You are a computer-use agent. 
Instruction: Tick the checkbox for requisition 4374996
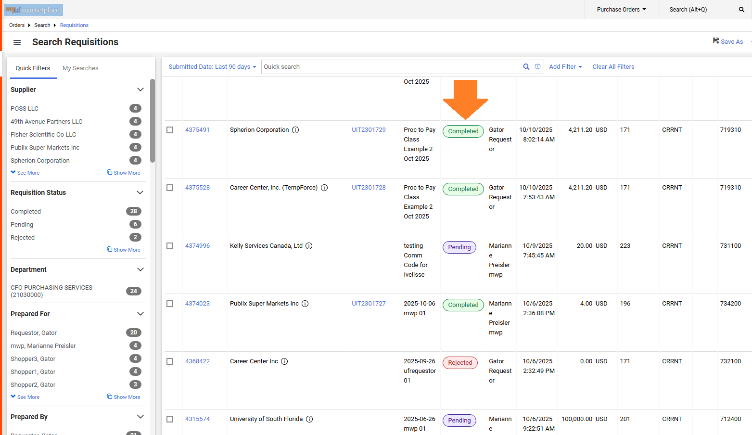click(170, 246)
